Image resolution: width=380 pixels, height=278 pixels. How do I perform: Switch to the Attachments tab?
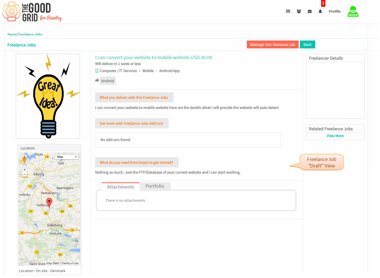pos(120,187)
